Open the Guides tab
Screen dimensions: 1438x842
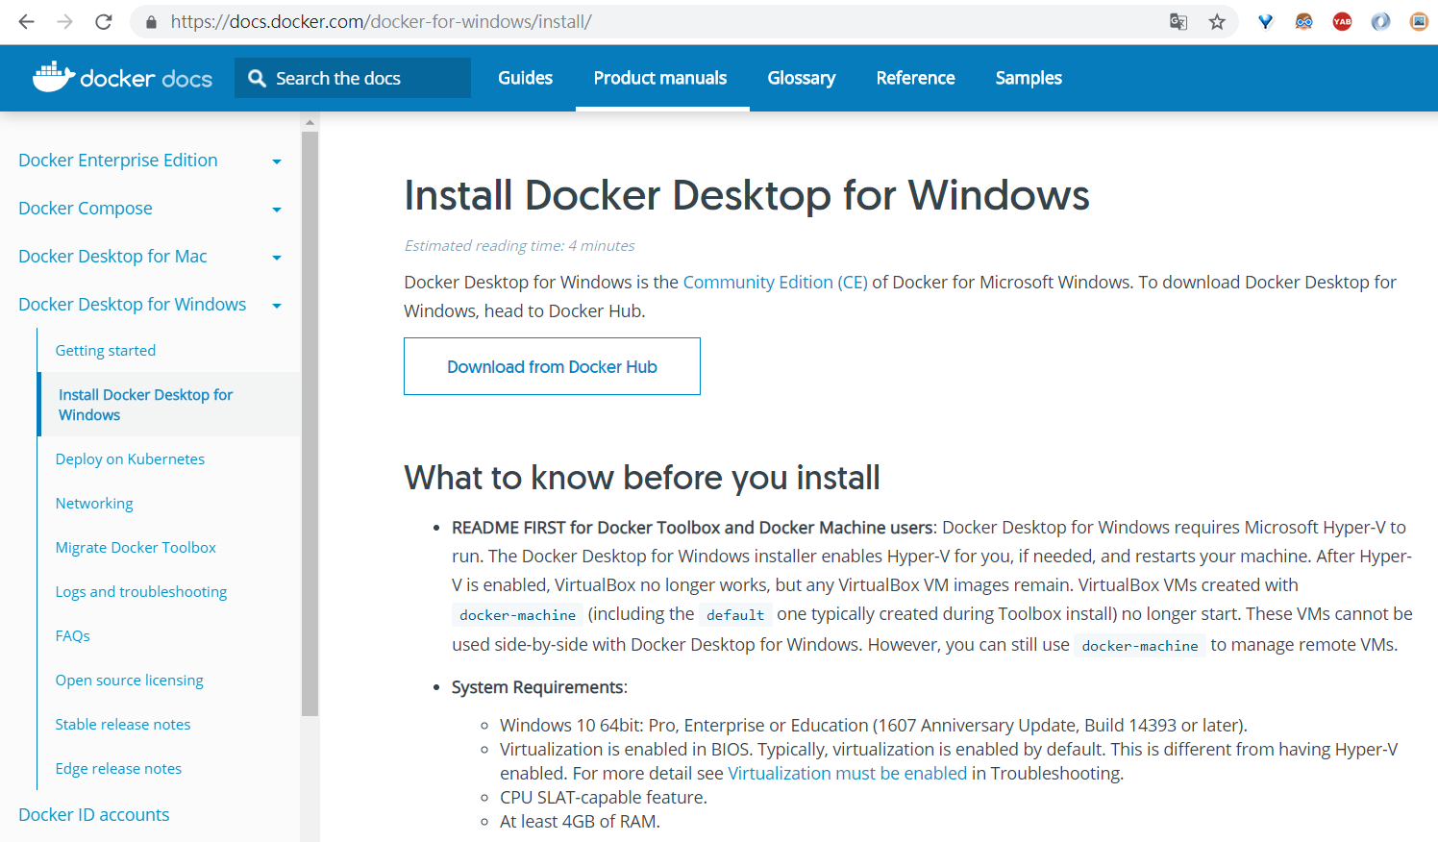click(525, 78)
